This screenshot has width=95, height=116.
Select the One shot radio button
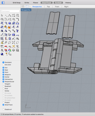click(3, 65)
